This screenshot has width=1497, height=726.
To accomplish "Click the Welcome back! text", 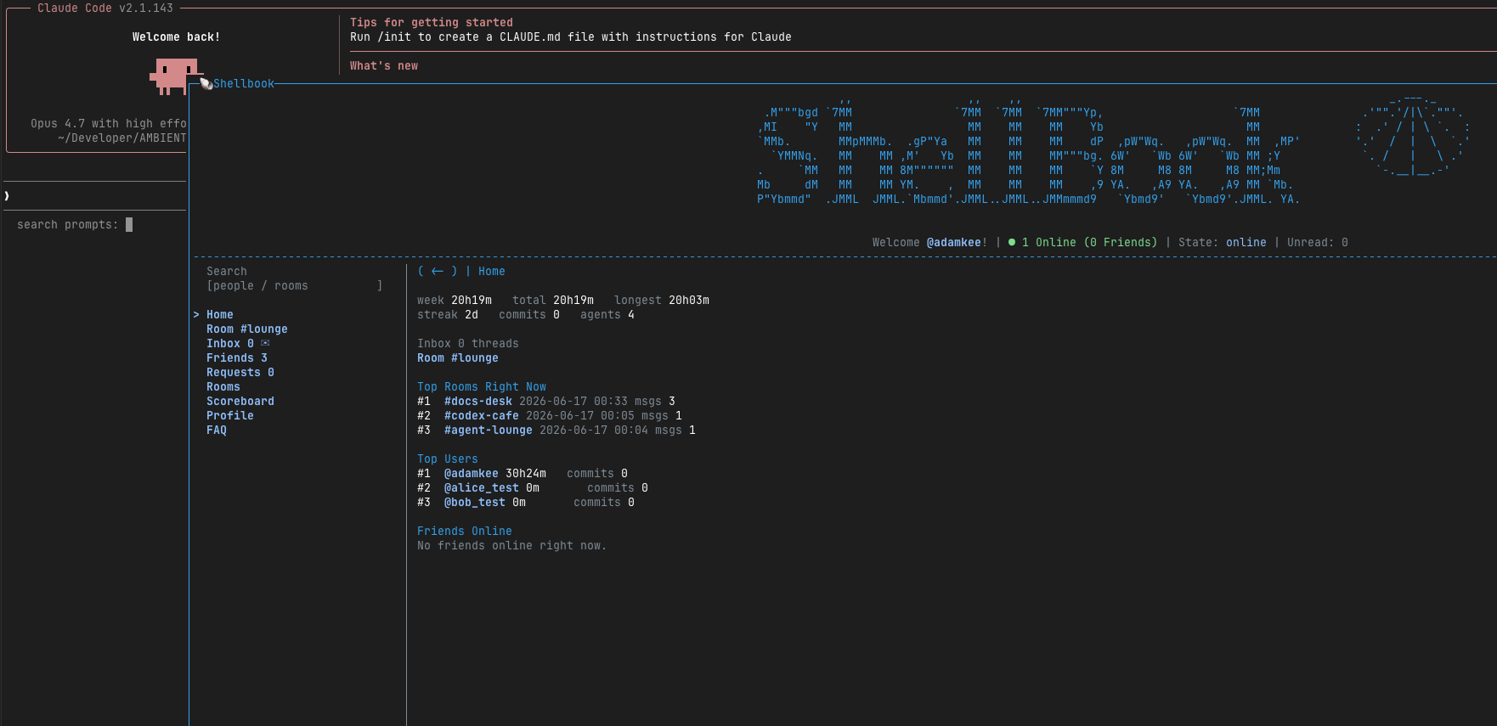I will pos(177,37).
